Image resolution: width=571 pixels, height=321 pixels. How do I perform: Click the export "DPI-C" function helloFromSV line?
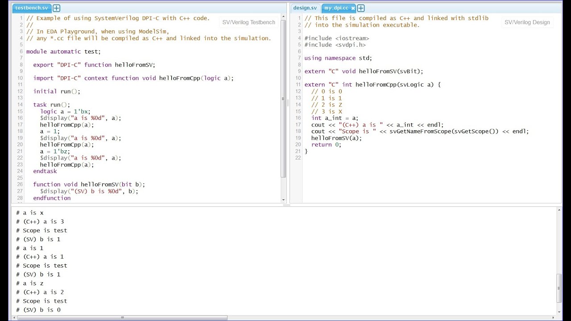point(94,65)
